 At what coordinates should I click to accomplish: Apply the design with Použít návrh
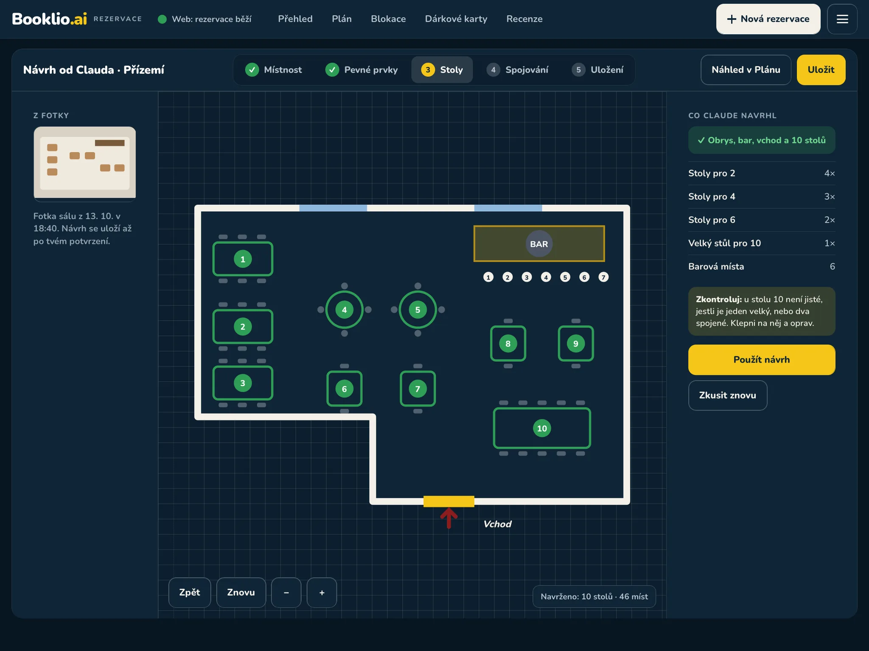pos(762,360)
